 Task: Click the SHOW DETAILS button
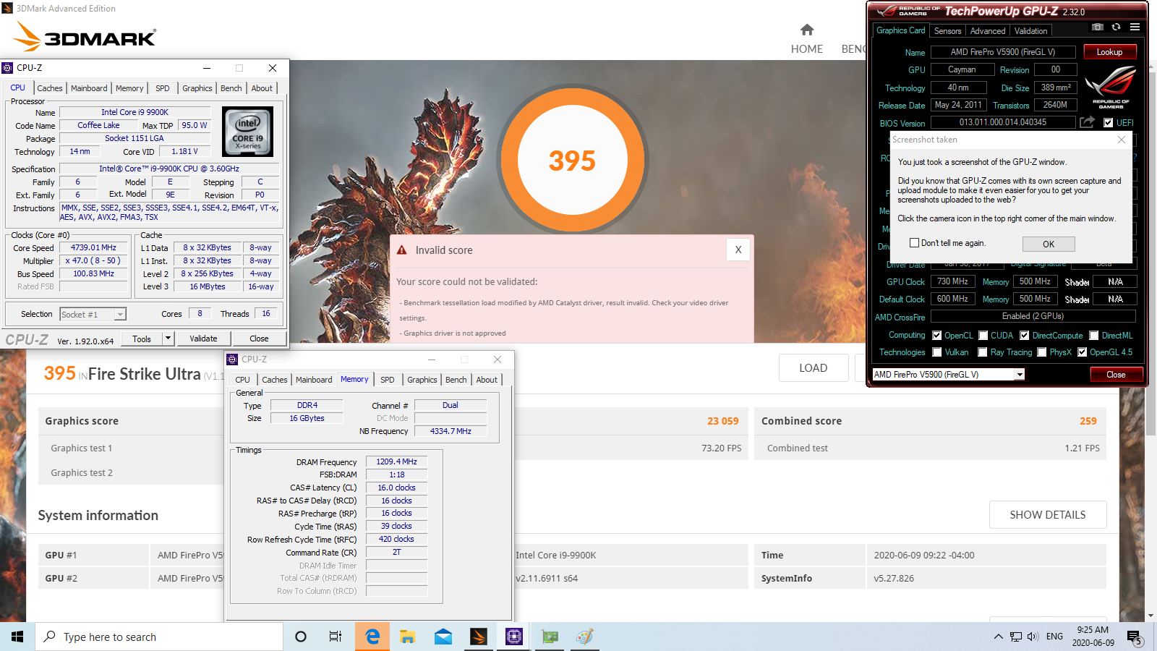(1048, 515)
